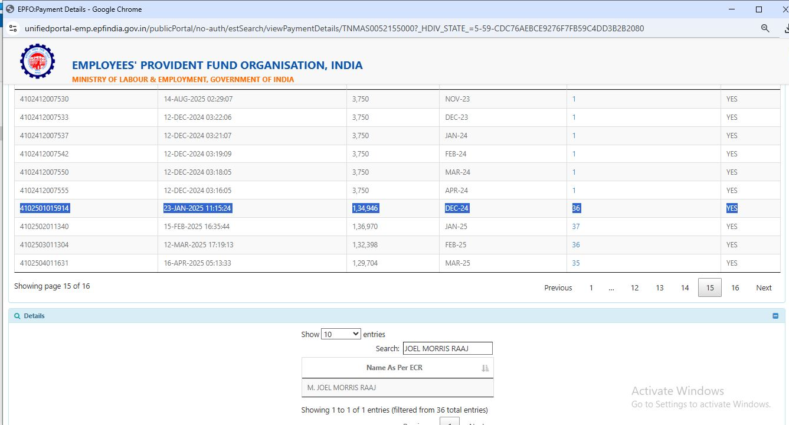Viewport: 789px width, 425px height.
Task: Click employee count link for NOV-23 row
Action: tap(574, 99)
